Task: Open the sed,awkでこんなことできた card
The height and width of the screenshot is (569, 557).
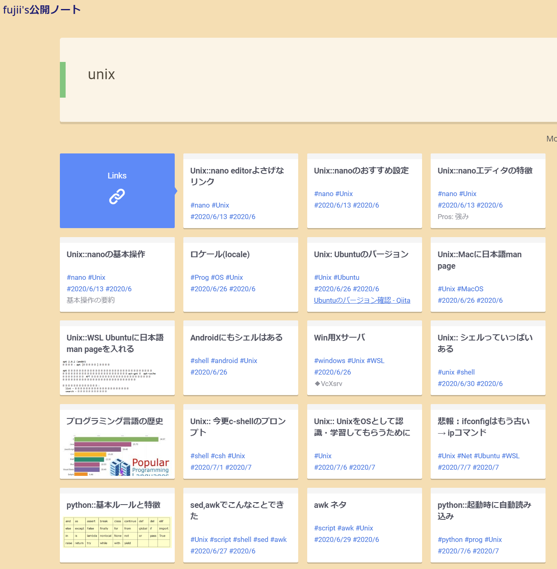Action: coord(241,525)
